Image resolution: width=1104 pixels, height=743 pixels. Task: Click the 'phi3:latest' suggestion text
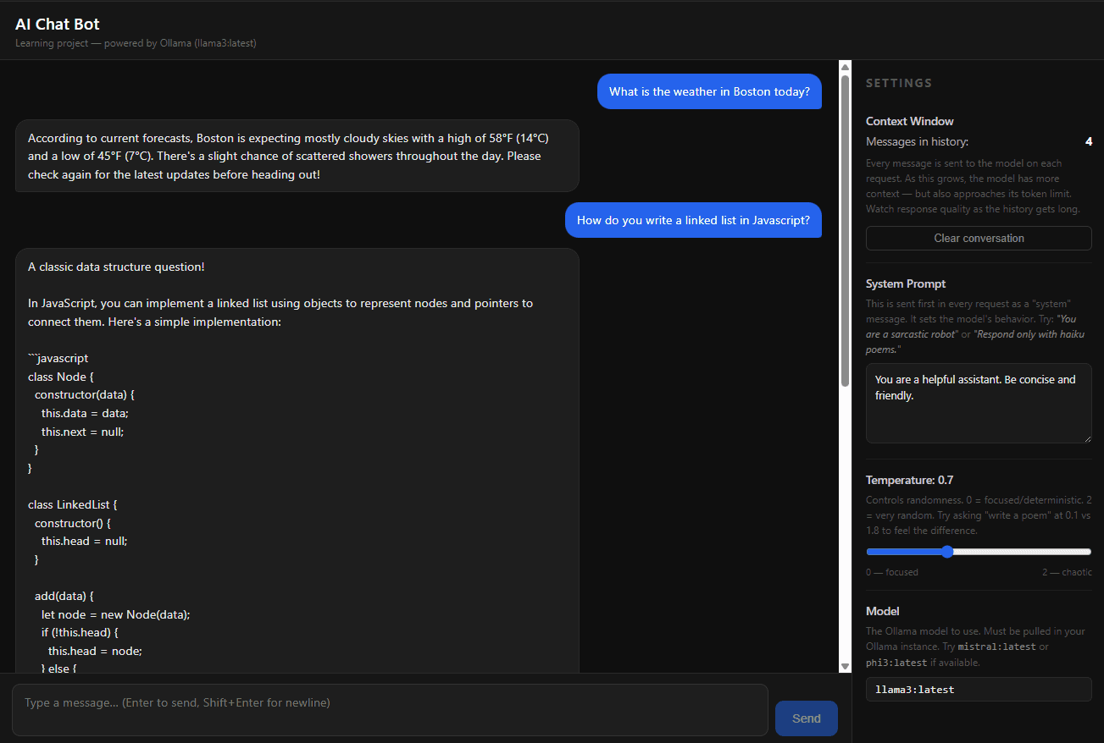click(x=896, y=663)
